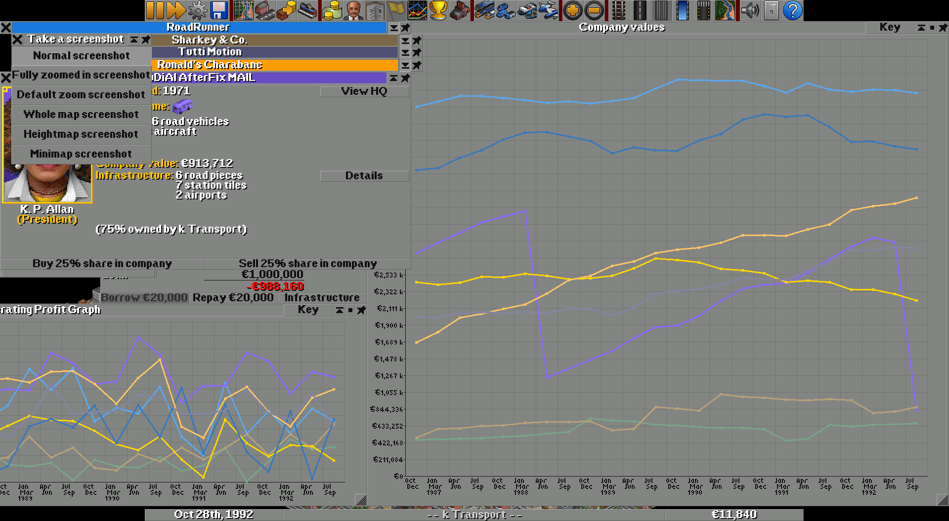
Task: Pause the game from the toolbar
Action: (155, 10)
